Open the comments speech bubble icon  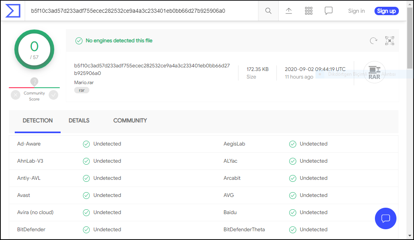(x=329, y=11)
